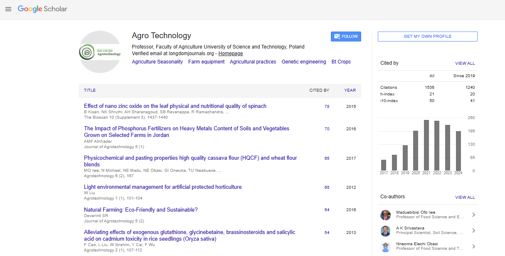Screen dimensions: 505x256
Task: Open Genetic engineering interest tag
Action: (x=304, y=62)
